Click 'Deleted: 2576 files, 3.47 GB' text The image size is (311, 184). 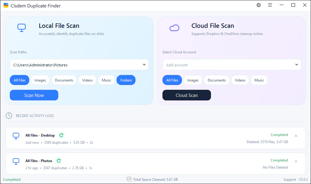click(267, 142)
